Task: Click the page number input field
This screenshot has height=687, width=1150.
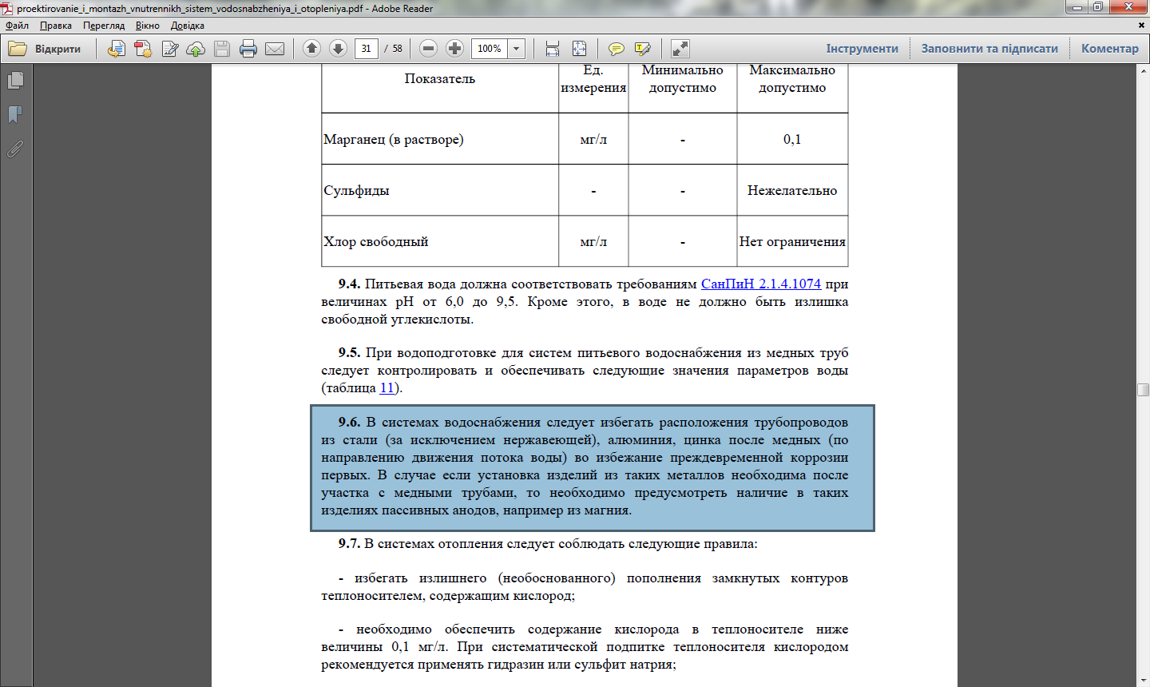Action: 366,49
